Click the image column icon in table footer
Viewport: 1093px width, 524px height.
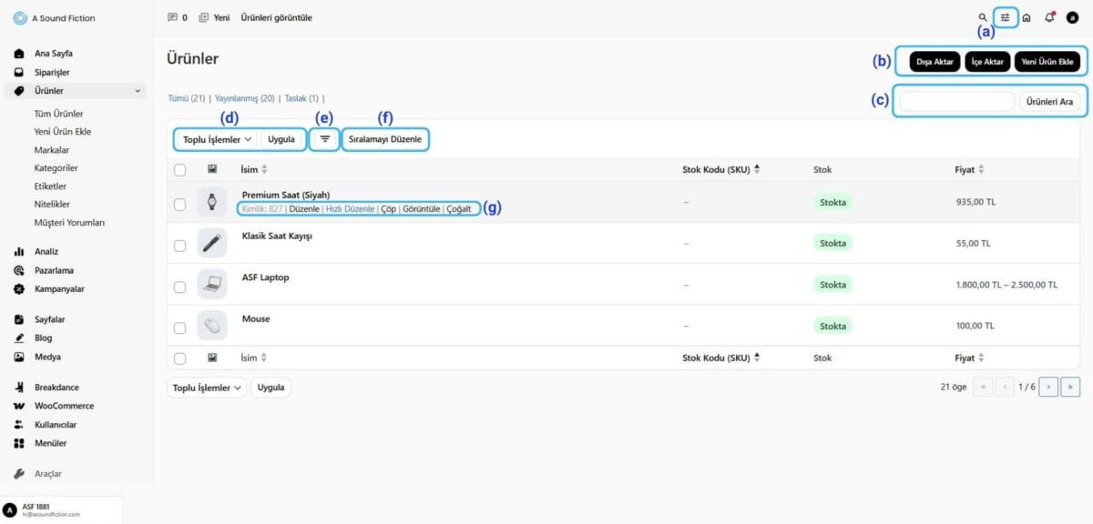(212, 358)
